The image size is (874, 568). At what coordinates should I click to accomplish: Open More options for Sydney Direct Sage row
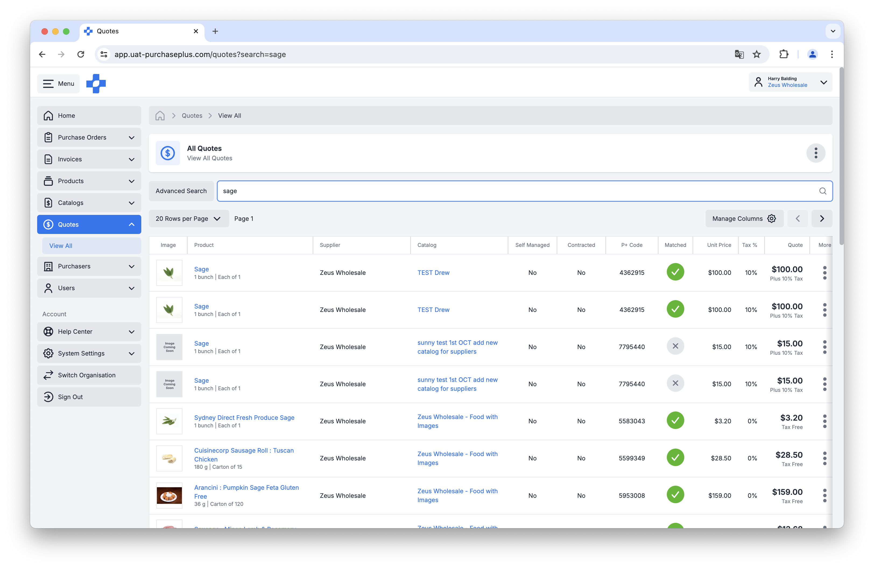coord(824,421)
